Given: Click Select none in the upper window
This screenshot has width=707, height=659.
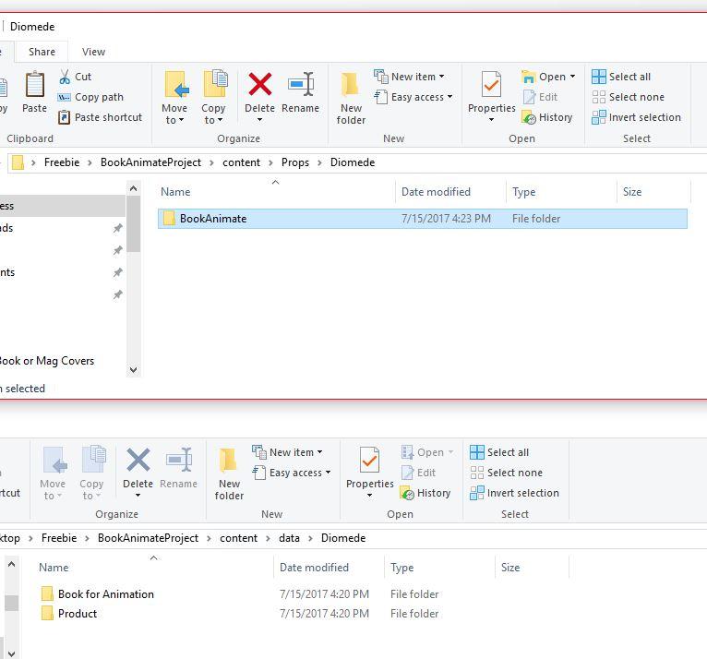Looking at the screenshot, I should point(629,97).
